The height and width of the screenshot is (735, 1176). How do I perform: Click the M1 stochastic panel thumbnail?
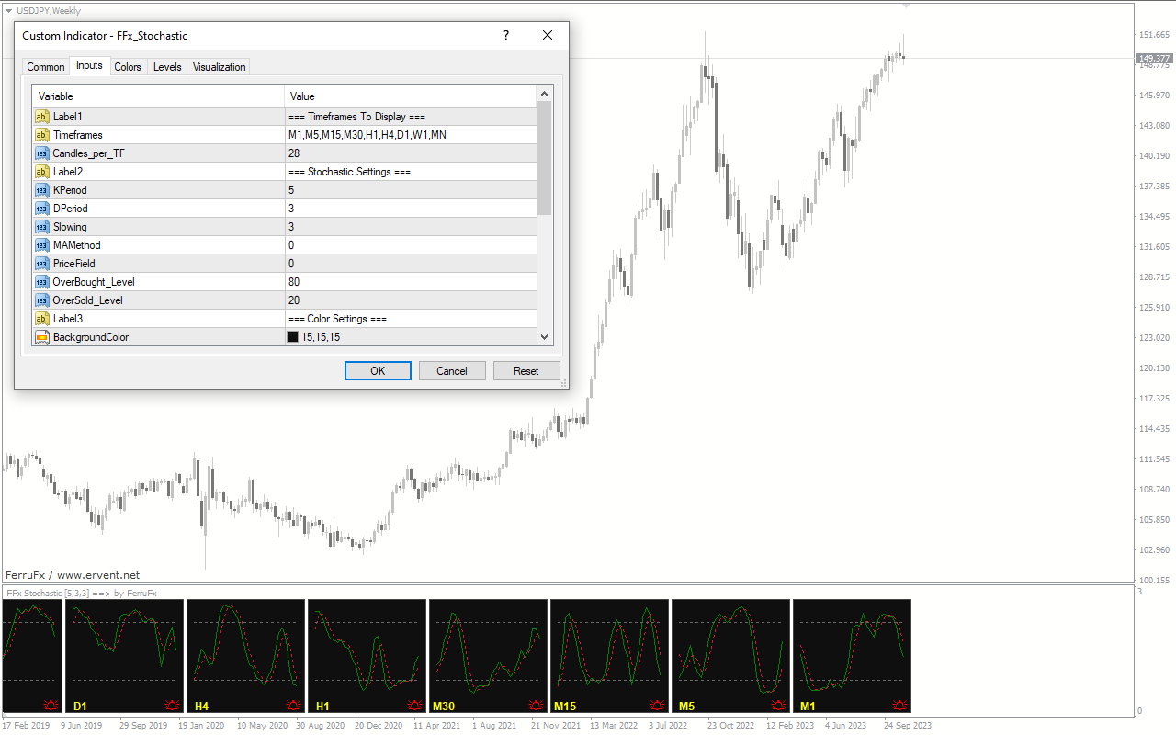[851, 656]
